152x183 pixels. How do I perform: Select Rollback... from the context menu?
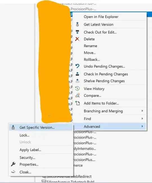(92, 60)
